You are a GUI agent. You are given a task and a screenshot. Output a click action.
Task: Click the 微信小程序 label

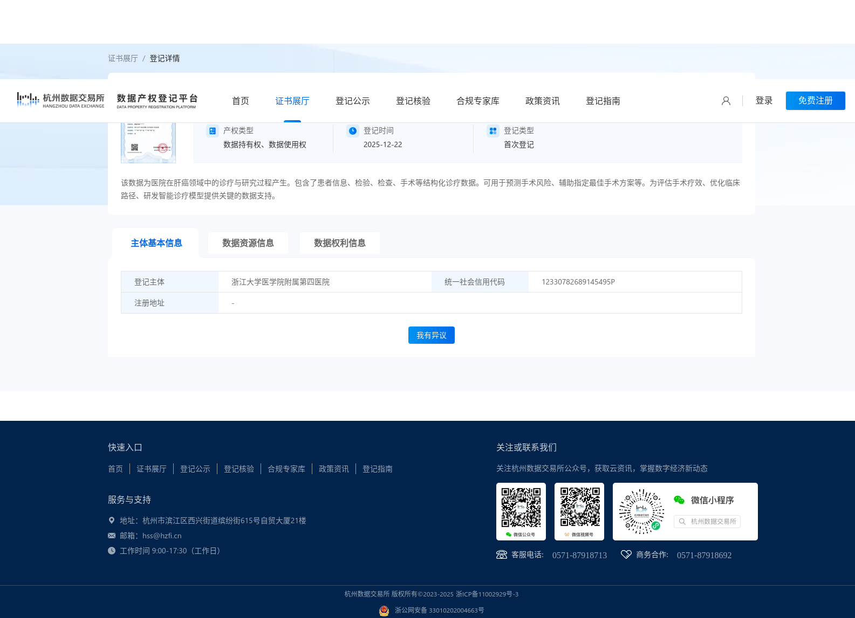click(713, 500)
